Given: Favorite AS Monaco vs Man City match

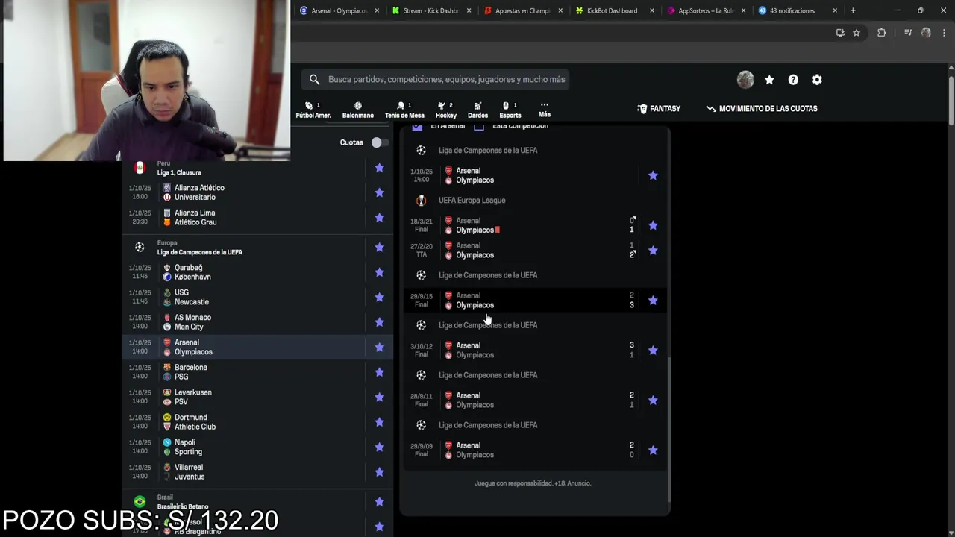Looking at the screenshot, I should [x=379, y=322].
